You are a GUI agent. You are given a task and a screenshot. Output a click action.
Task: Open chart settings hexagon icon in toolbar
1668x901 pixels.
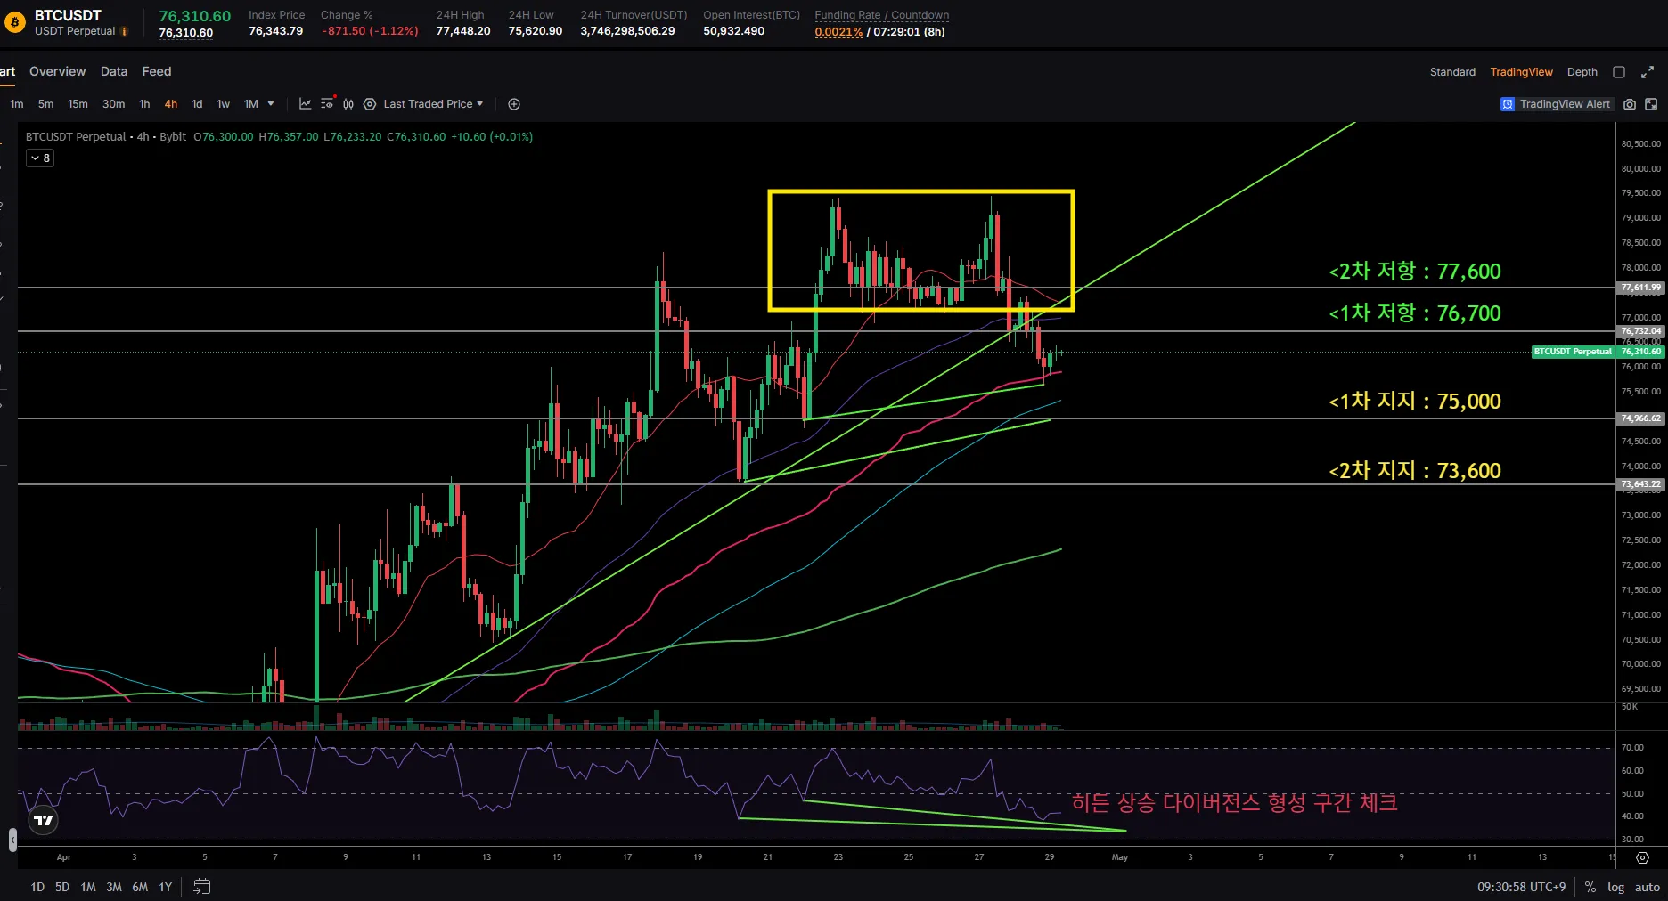[369, 104]
